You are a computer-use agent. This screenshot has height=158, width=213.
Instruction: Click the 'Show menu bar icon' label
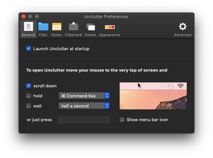tap(147, 120)
